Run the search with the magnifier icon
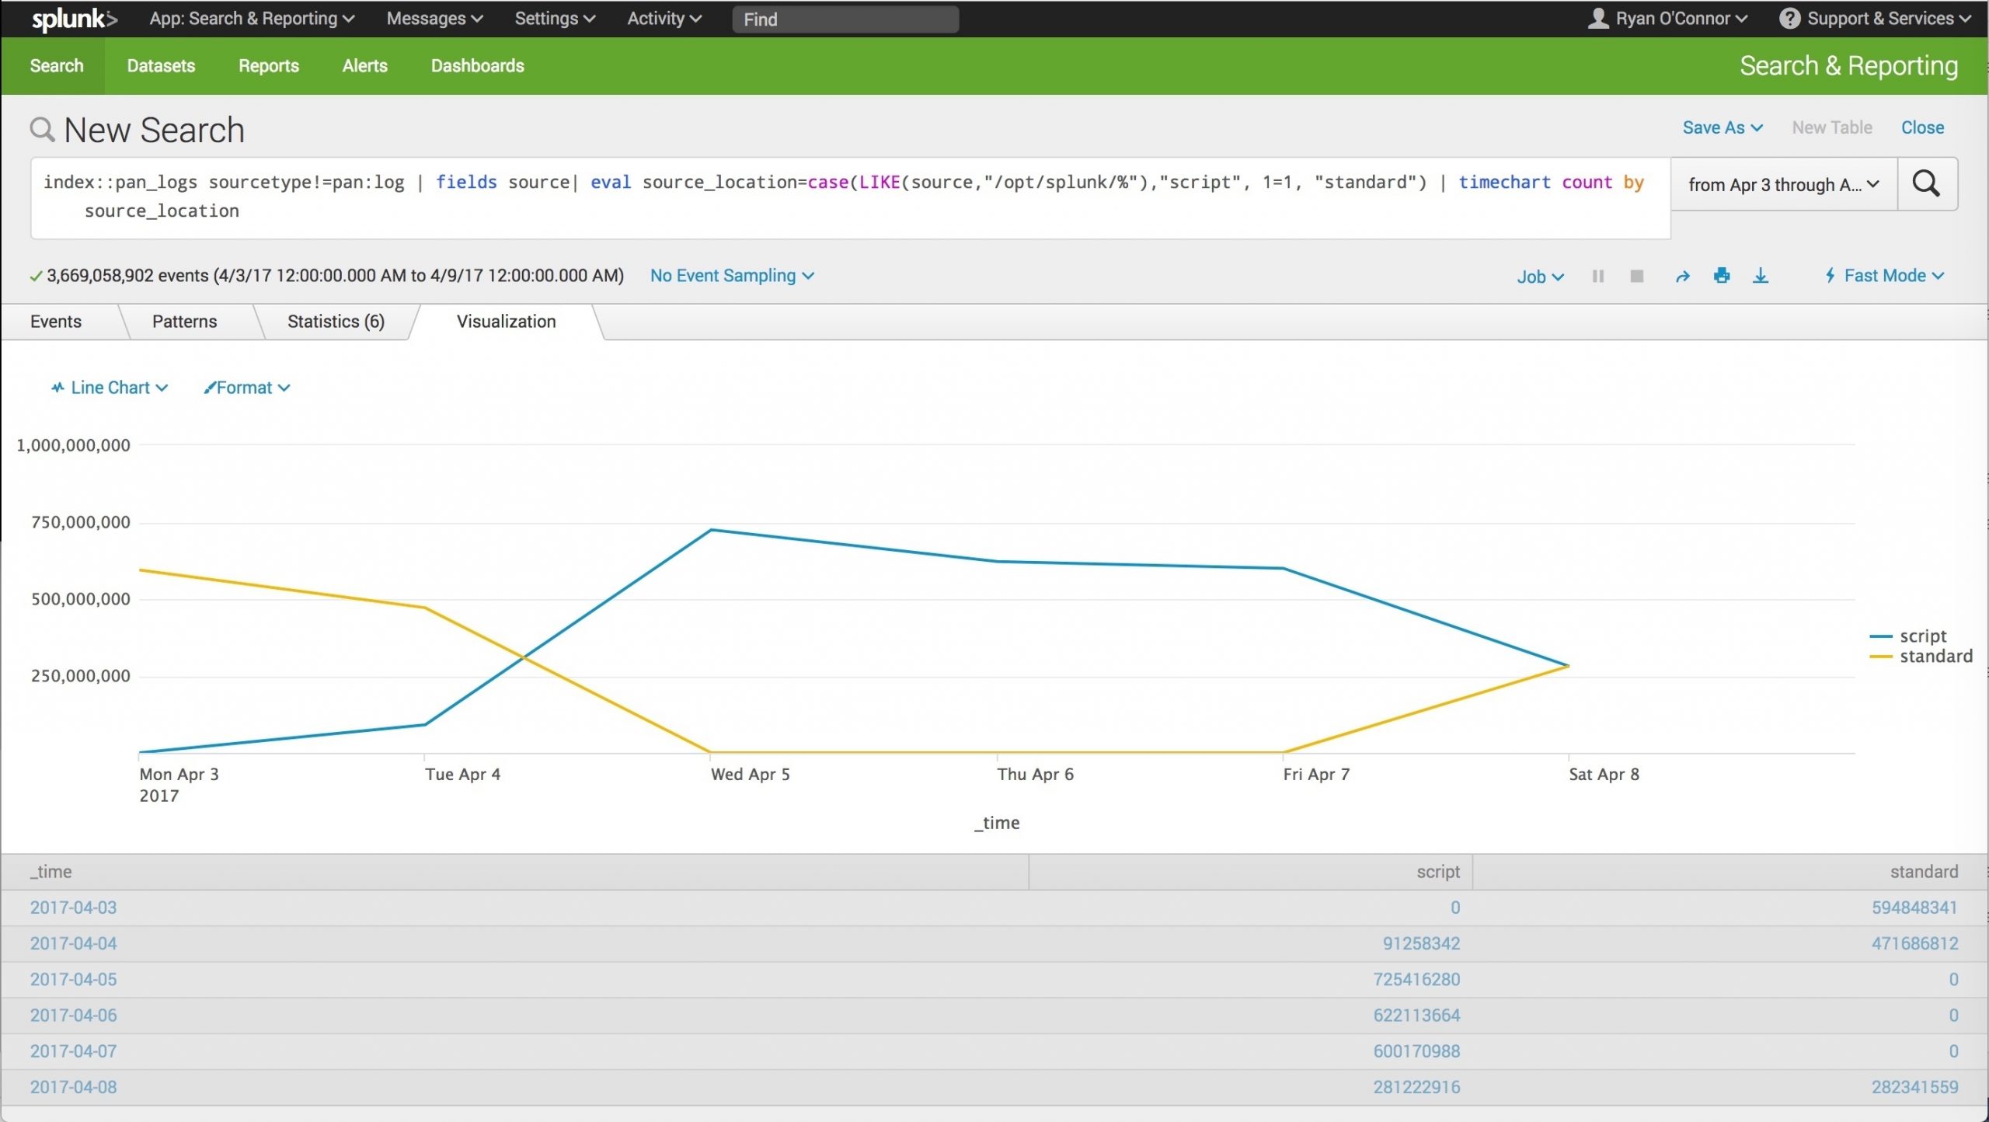Viewport: 1989px width, 1122px height. point(1926,184)
